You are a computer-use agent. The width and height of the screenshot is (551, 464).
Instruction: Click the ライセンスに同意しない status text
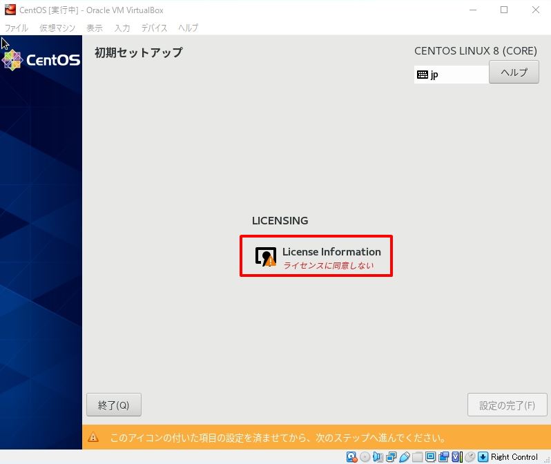[x=328, y=265]
